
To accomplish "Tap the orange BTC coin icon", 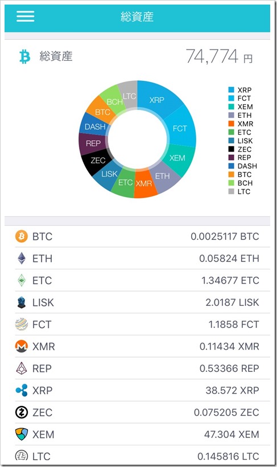I will [x=22, y=236].
